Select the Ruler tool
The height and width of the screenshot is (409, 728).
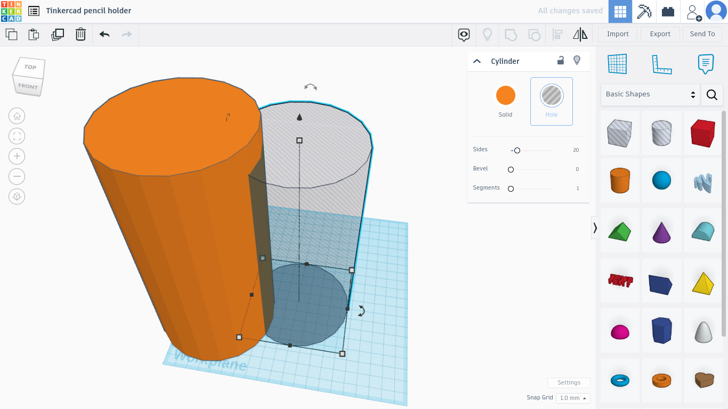pyautogui.click(x=661, y=64)
